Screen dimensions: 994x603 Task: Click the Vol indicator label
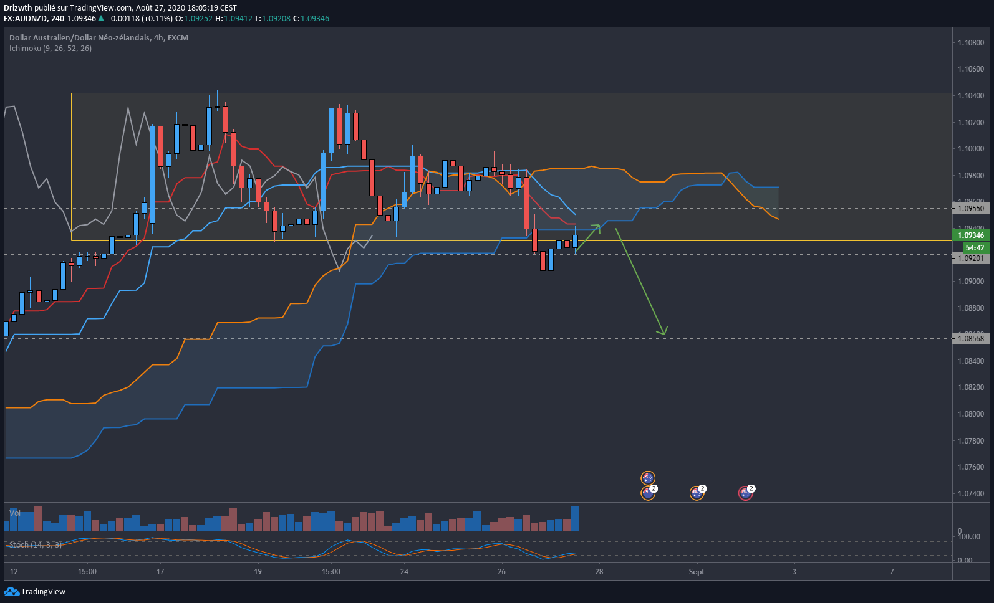(15, 513)
